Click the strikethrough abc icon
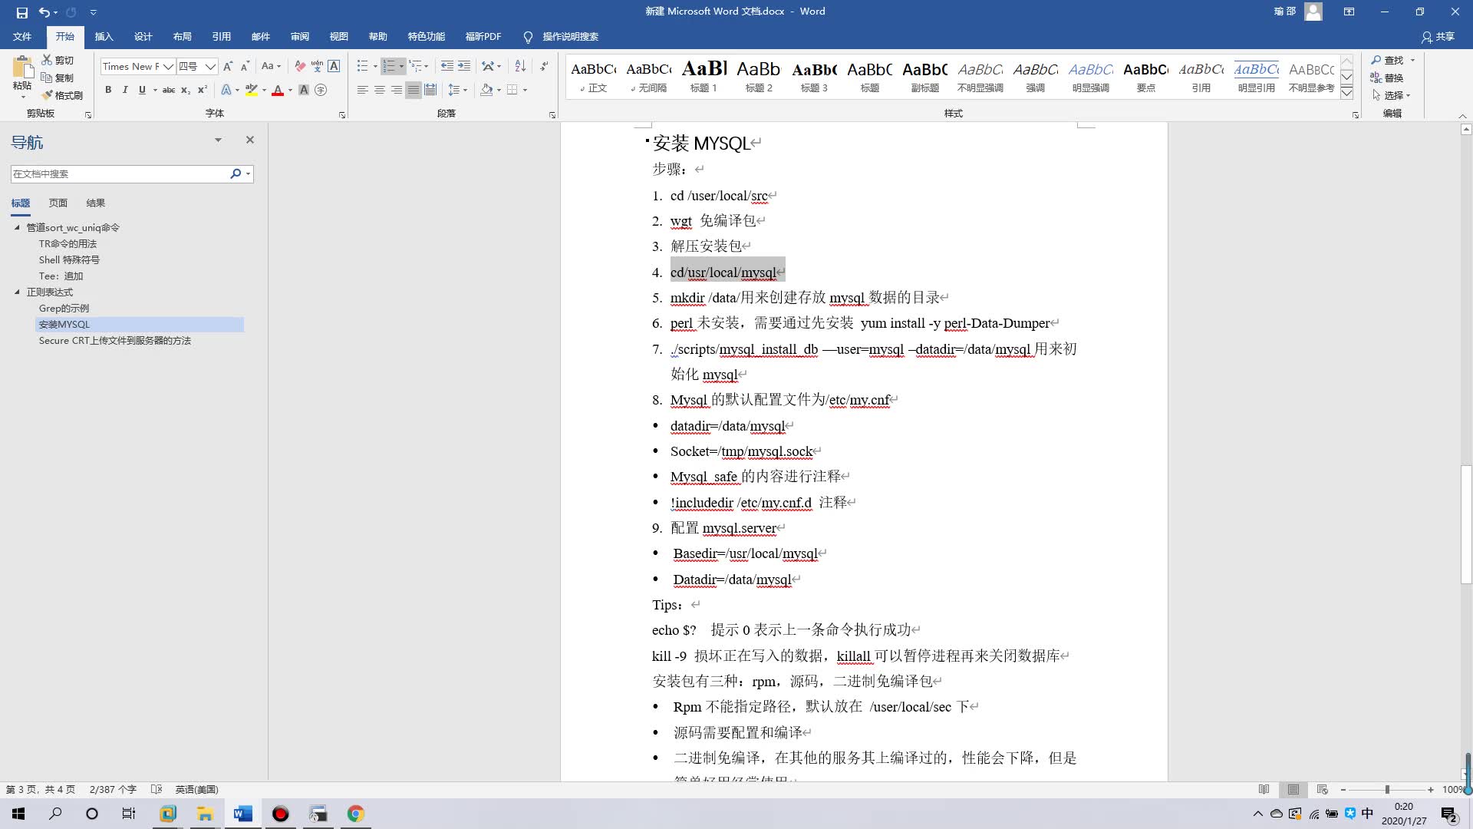The width and height of the screenshot is (1473, 829). click(169, 90)
